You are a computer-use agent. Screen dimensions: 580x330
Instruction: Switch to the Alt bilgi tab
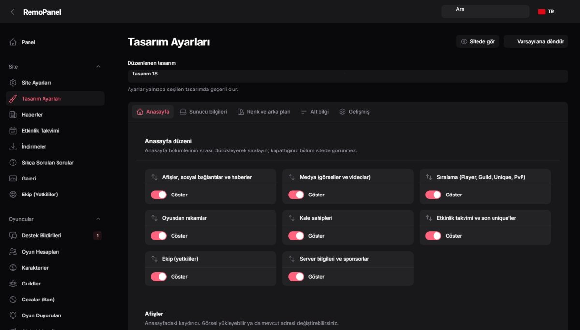pos(315,112)
